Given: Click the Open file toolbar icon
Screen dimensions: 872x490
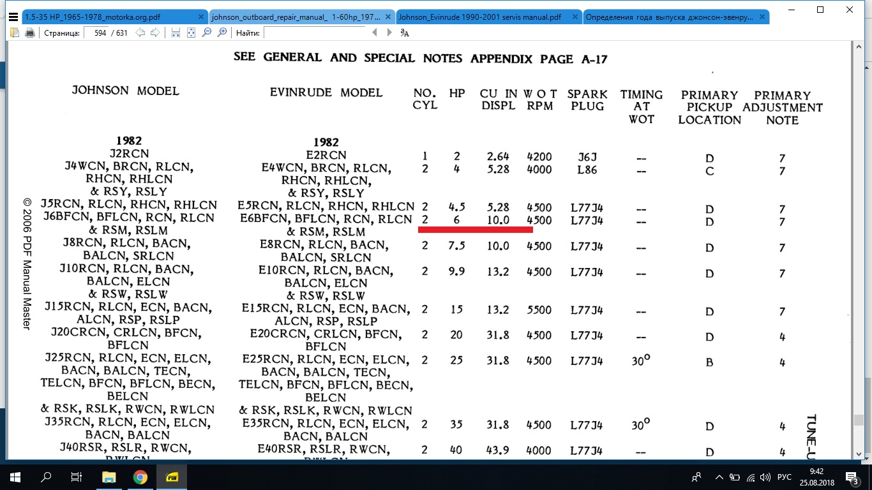Looking at the screenshot, I should 15,33.
